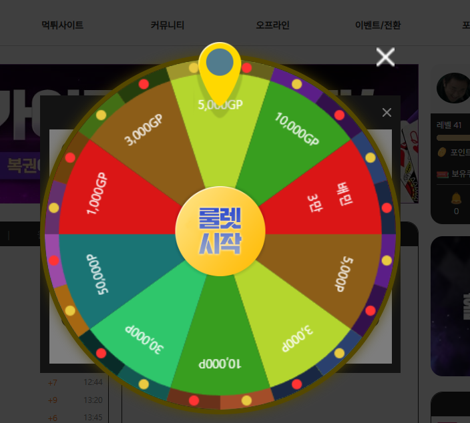Click the 포인트 coin icon
The width and height of the screenshot is (470, 423).
442,152
